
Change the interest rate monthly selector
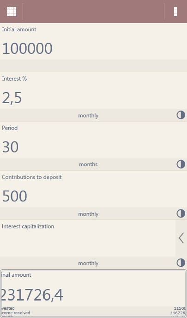point(88,115)
